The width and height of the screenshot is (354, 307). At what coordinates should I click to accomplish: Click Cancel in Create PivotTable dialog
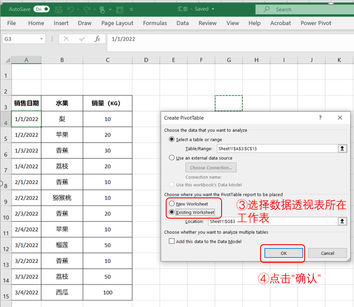(x=327, y=253)
